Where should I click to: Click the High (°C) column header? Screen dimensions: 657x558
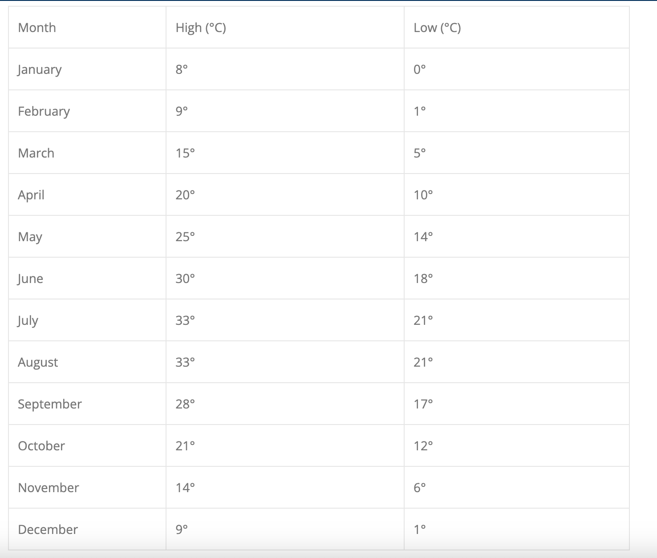[x=201, y=28]
